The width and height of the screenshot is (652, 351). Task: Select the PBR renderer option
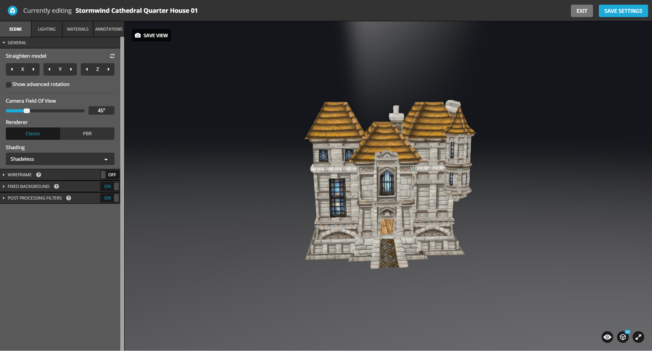click(87, 134)
